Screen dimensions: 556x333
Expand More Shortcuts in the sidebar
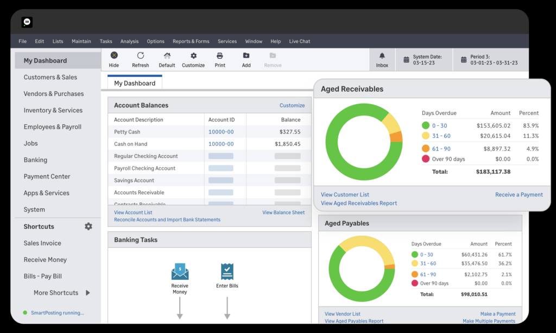[56, 292]
